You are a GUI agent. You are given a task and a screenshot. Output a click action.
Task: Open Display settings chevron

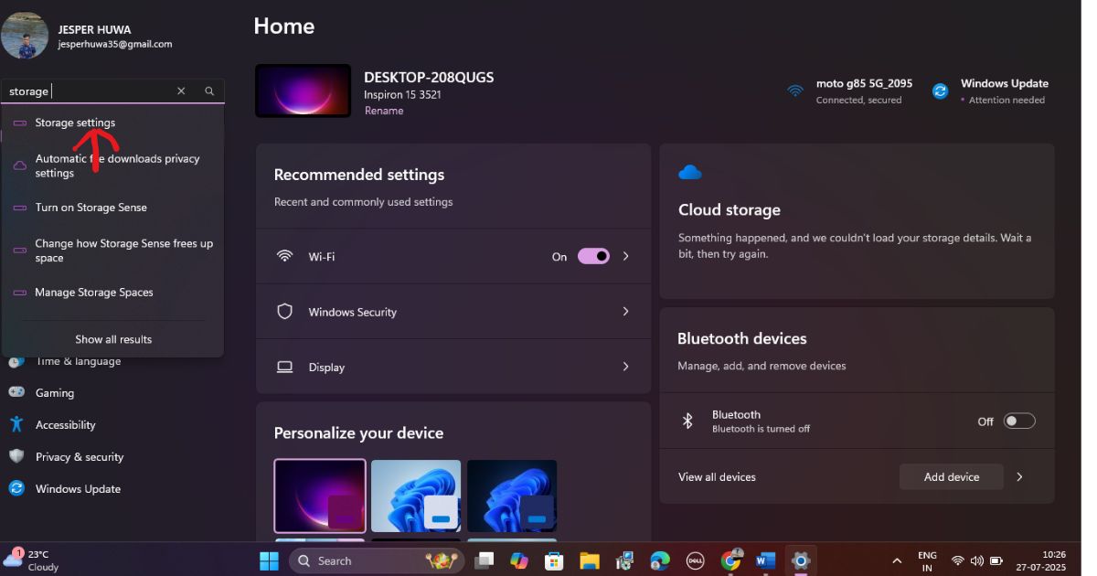pyautogui.click(x=626, y=367)
